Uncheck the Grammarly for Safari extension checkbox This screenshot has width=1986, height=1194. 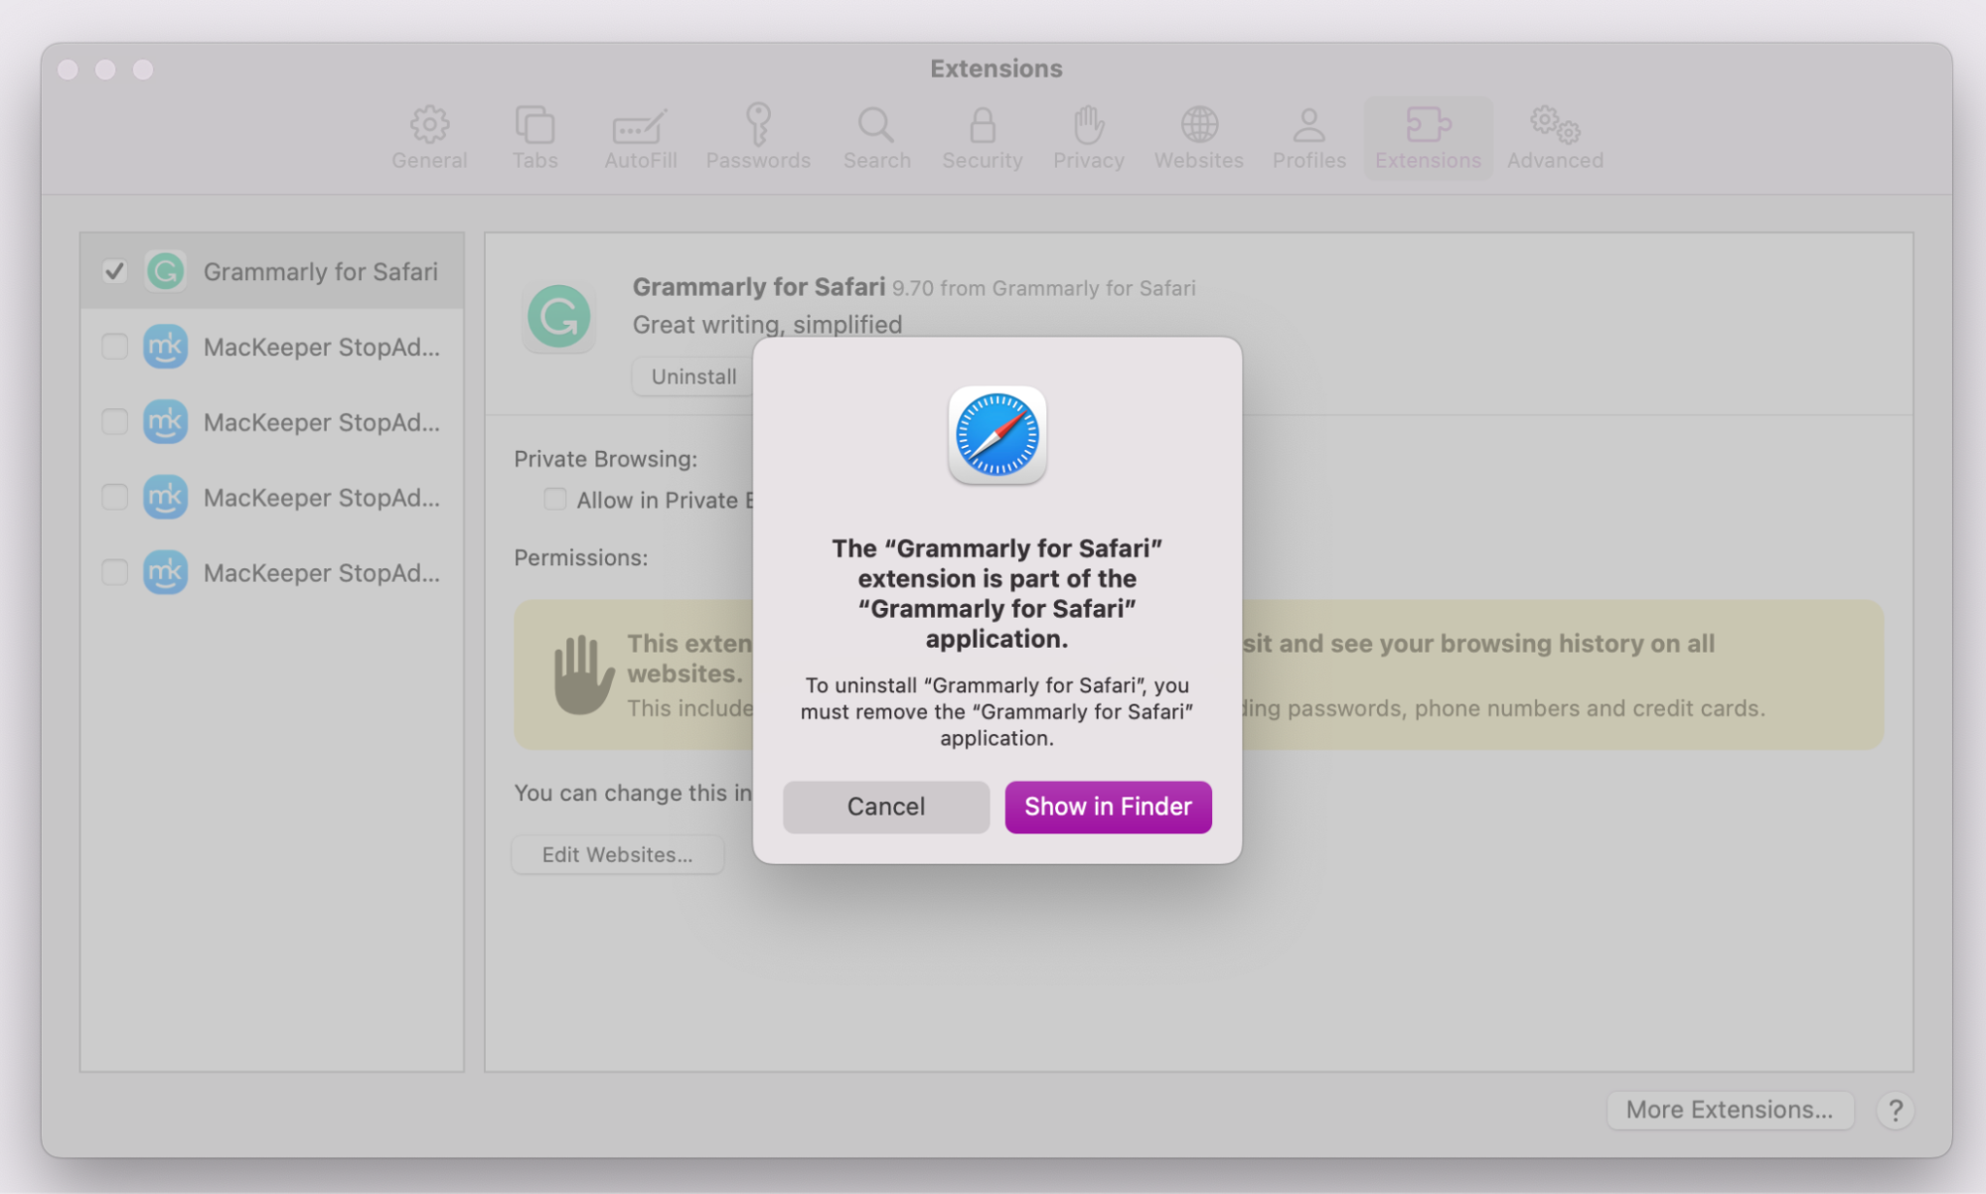[114, 271]
